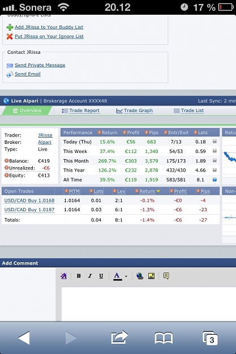Open the Overview tab
Screen dimensions: 236x354
27,110
